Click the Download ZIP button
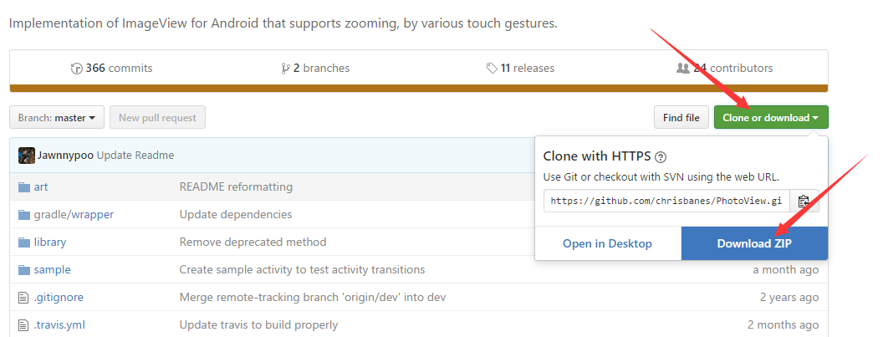 (755, 243)
